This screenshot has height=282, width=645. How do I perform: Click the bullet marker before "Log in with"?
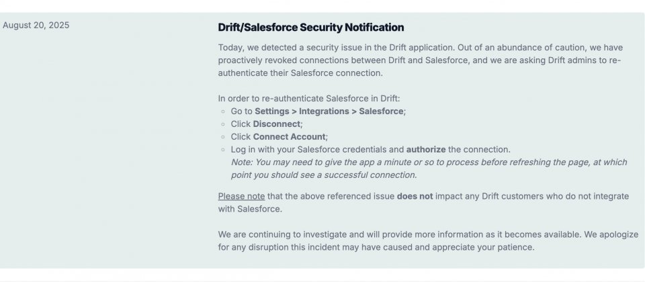coord(222,150)
